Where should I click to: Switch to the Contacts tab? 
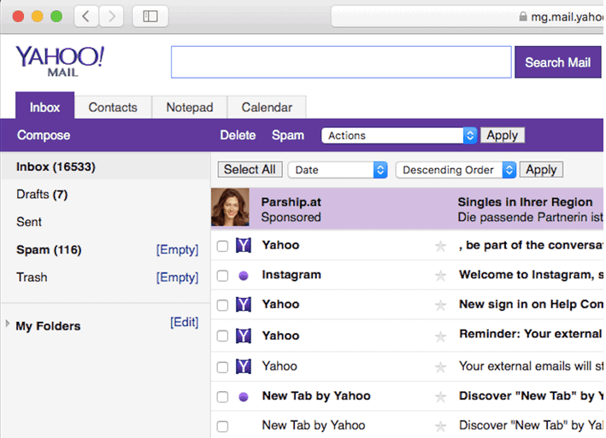(x=113, y=108)
